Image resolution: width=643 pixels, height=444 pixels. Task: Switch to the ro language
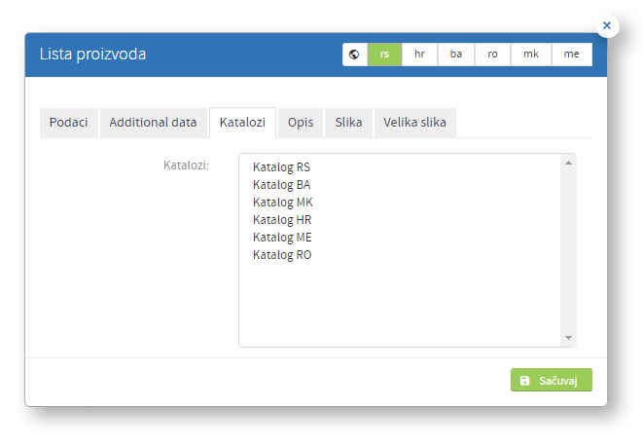click(x=492, y=55)
